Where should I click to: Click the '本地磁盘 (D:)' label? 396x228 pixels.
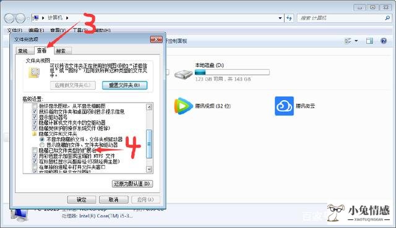tap(209, 65)
